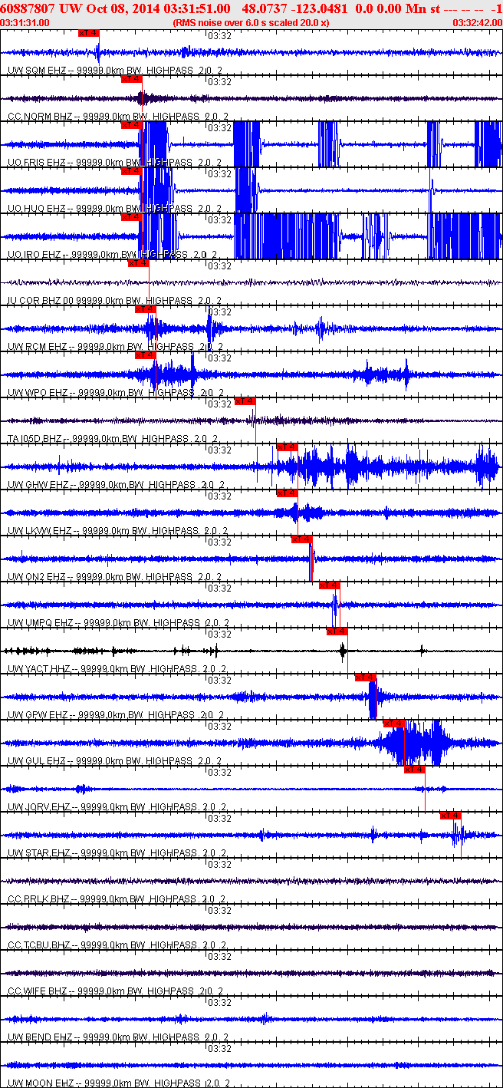Click the RMS noise scaling note
503x1088 pixels.
tap(251, 22)
